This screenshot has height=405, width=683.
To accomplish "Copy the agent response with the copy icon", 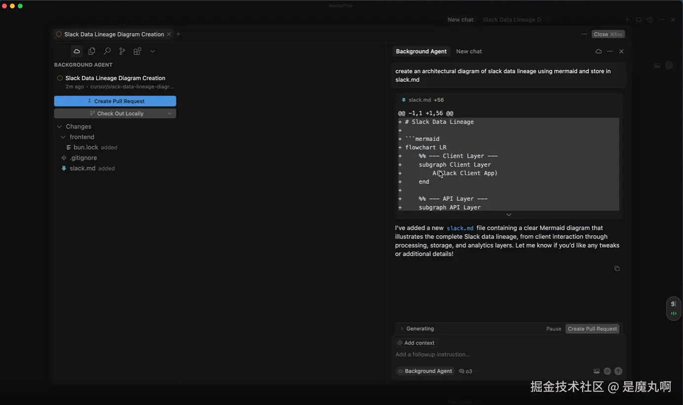I will pos(617,269).
